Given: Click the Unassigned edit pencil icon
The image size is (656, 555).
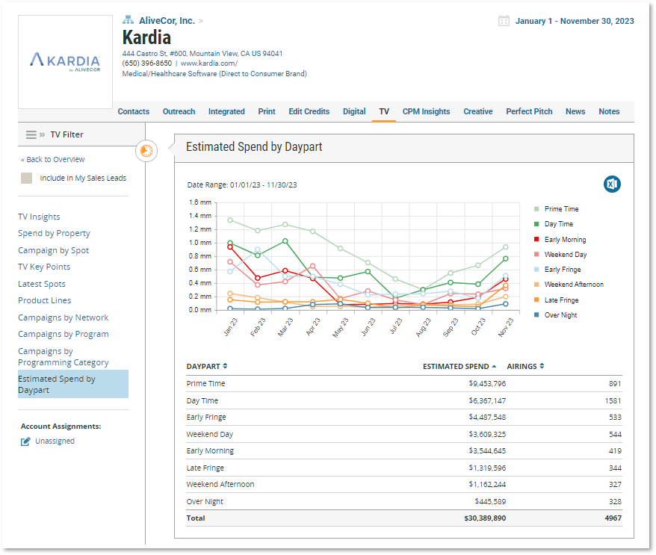Looking at the screenshot, I should click(25, 441).
